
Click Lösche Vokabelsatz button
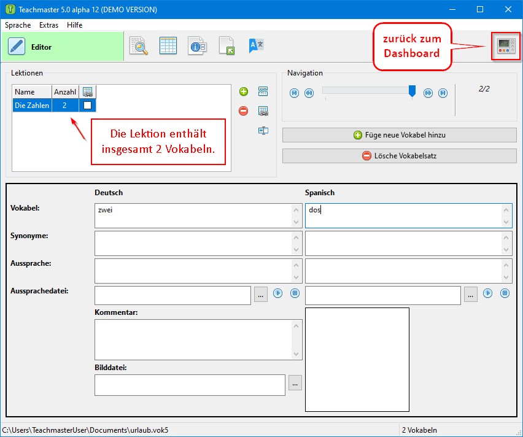(399, 156)
